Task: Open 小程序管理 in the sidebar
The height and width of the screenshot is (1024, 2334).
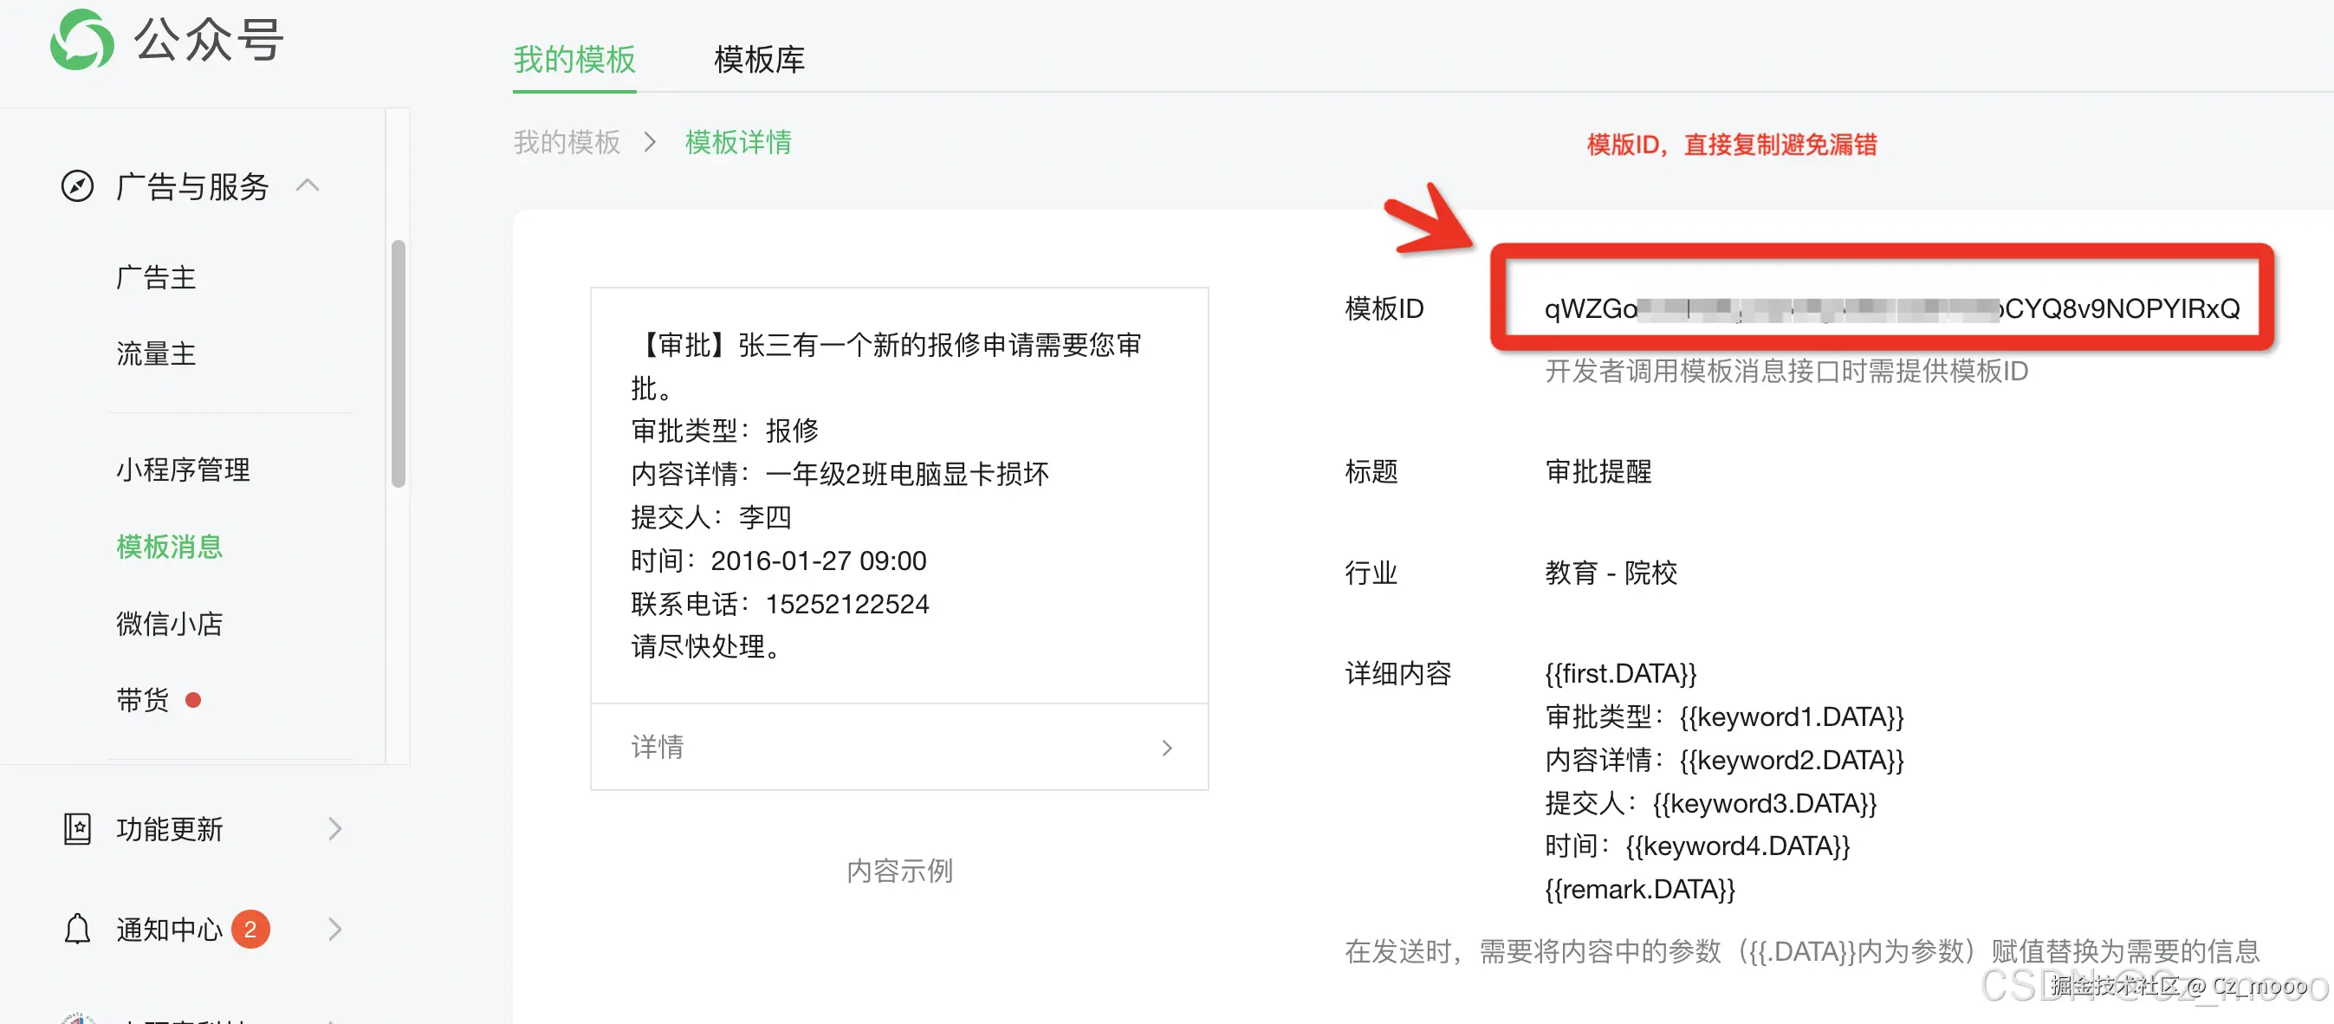Action: coord(183,470)
